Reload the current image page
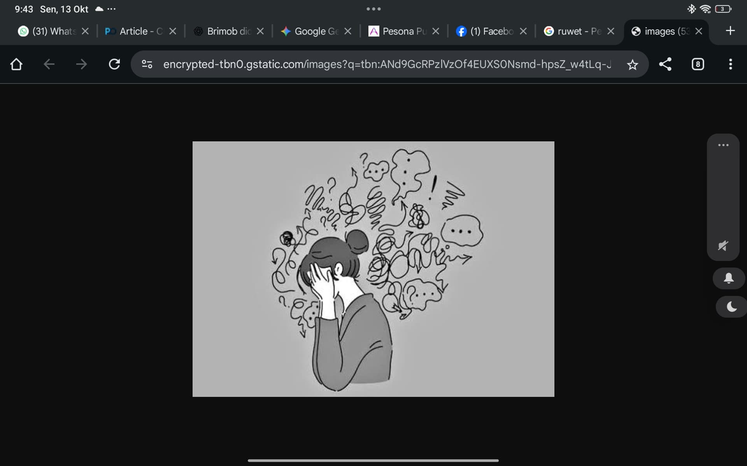This screenshot has height=466, width=747. point(114,64)
